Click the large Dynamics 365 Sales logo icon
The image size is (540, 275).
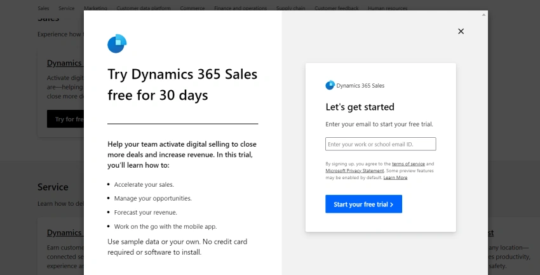(x=117, y=44)
